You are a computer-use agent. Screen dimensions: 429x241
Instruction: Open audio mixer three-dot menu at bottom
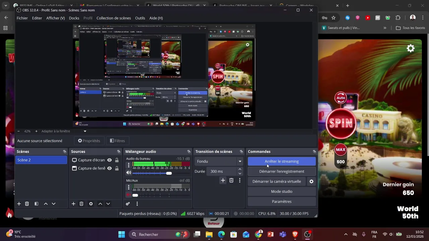[x=137, y=204]
